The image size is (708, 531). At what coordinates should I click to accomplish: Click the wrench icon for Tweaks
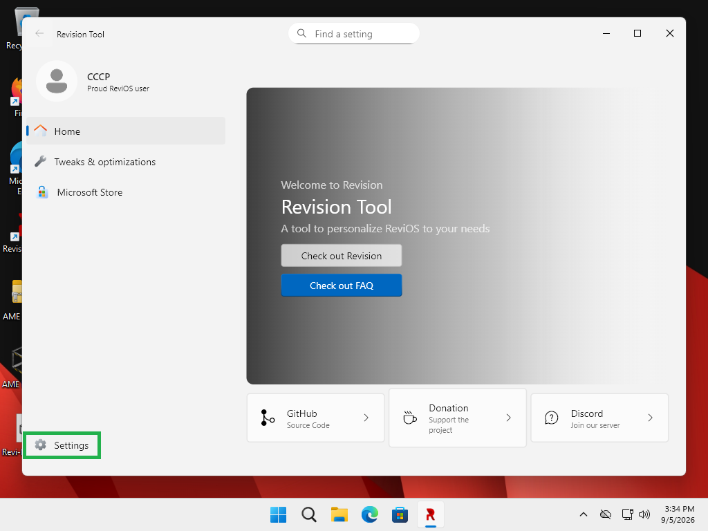[x=41, y=161]
